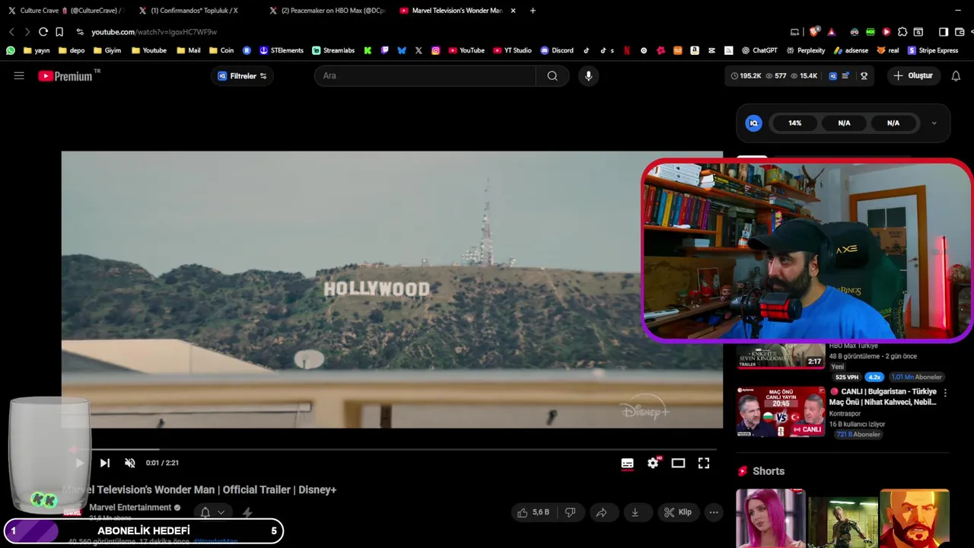Viewport: 974px width, 548px height.
Task: Switch to Peacemaker on HBO Max tab
Action: [327, 11]
